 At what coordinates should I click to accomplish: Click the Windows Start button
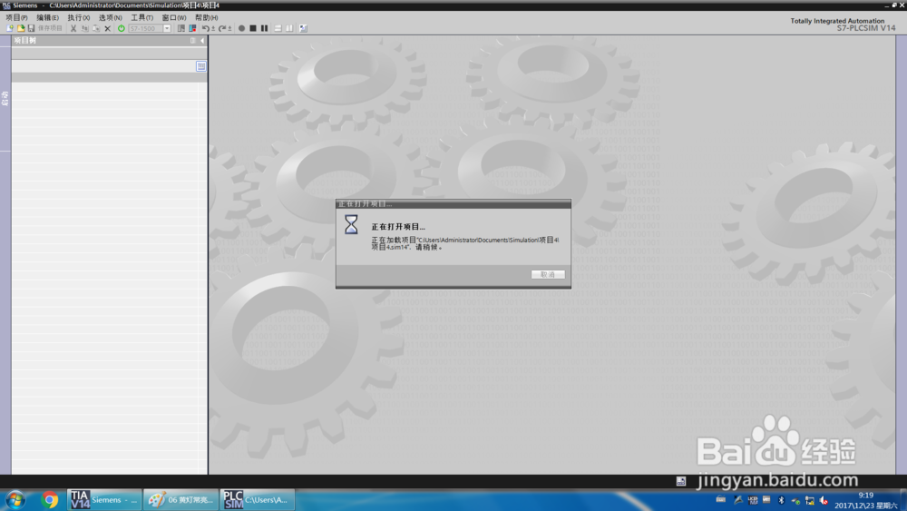pos(15,499)
